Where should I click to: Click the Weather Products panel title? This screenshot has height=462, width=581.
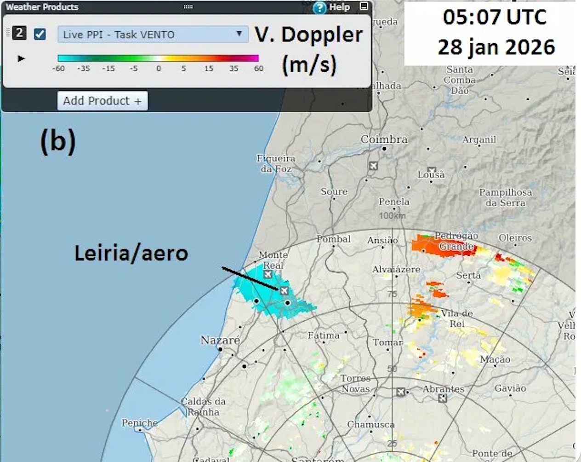point(42,7)
